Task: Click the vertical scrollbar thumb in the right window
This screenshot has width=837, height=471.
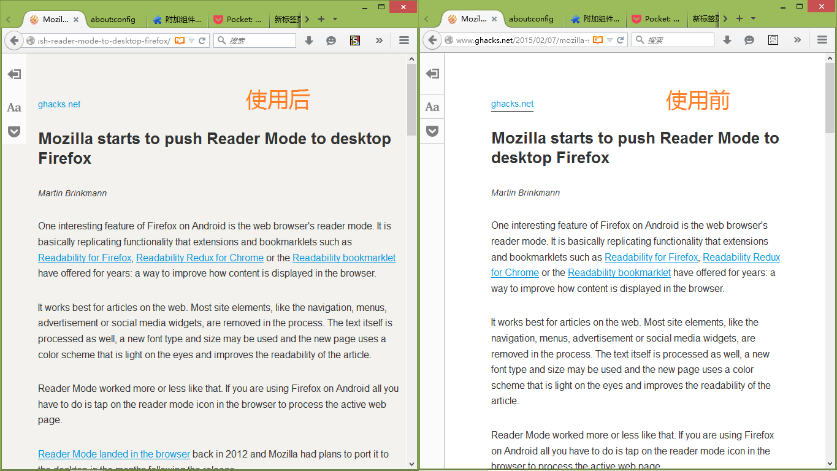Action: coord(830,98)
